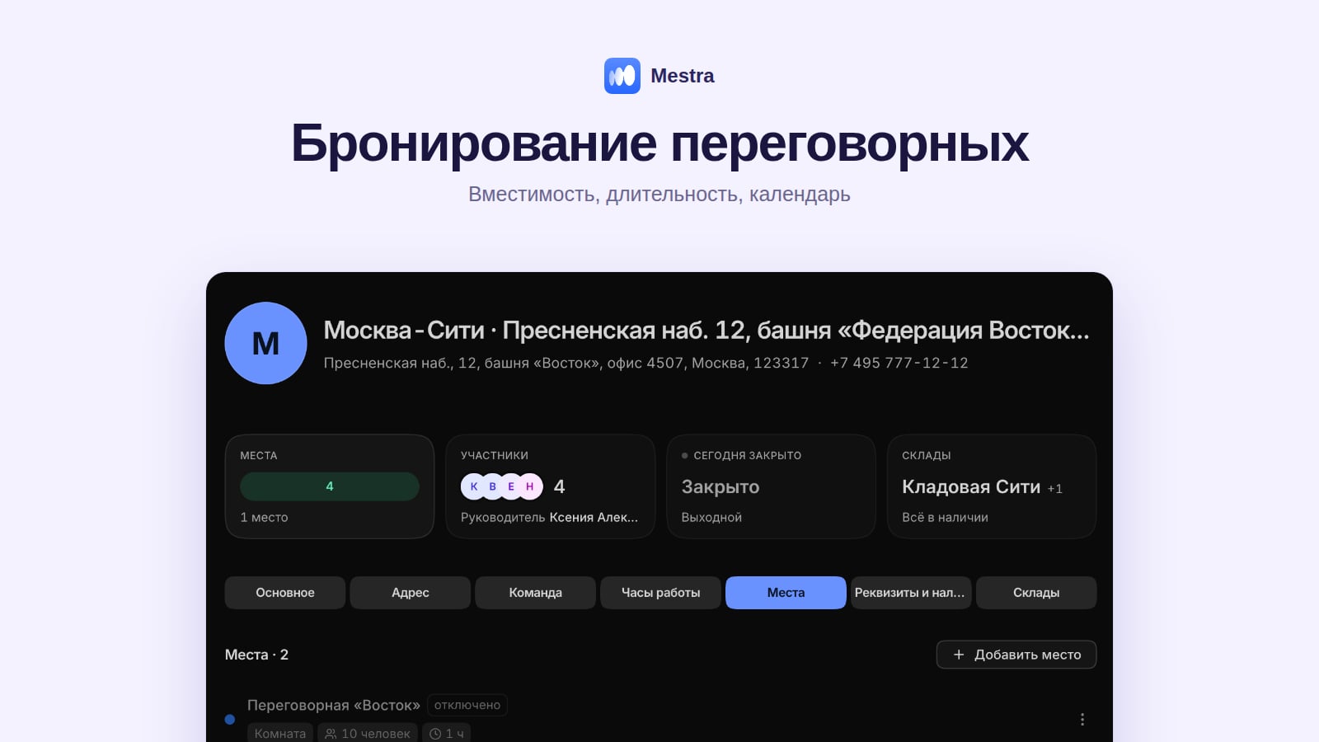Viewport: 1319px width, 742px height.
Task: Click the Переговорная «Восток» place name
Action: click(x=334, y=706)
